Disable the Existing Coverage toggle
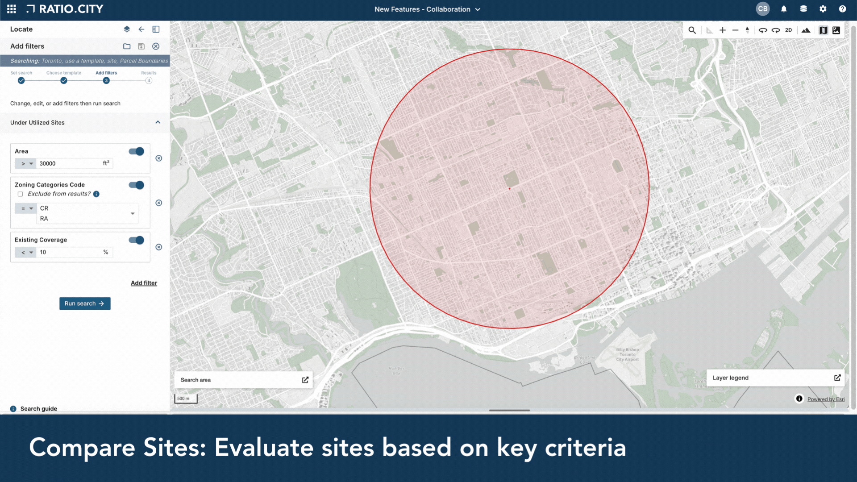 coord(136,240)
